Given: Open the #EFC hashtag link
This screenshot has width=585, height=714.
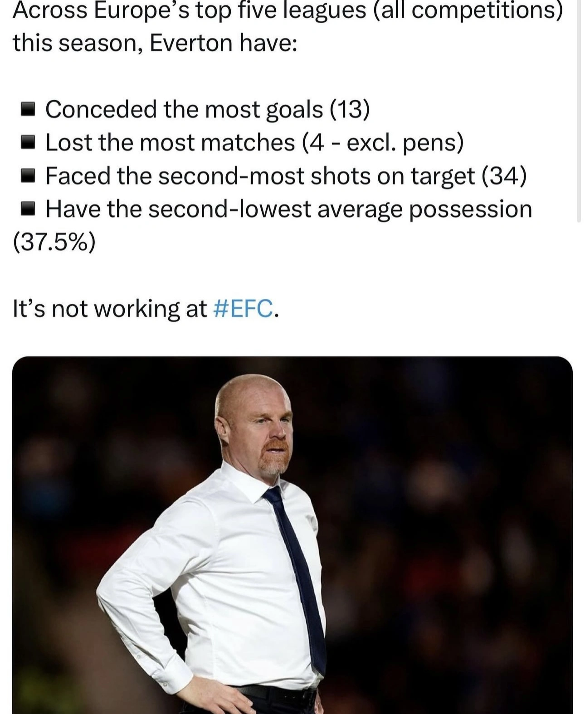Looking at the screenshot, I should pos(243,309).
